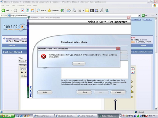Click the Mail icon in toolbar
This screenshot has width=158, height=118.
coord(68,10)
